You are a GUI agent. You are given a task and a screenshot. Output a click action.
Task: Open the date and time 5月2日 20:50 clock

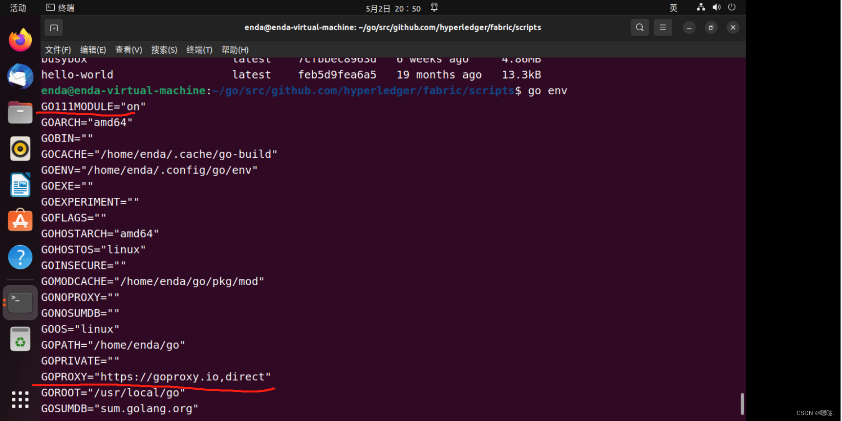point(393,8)
